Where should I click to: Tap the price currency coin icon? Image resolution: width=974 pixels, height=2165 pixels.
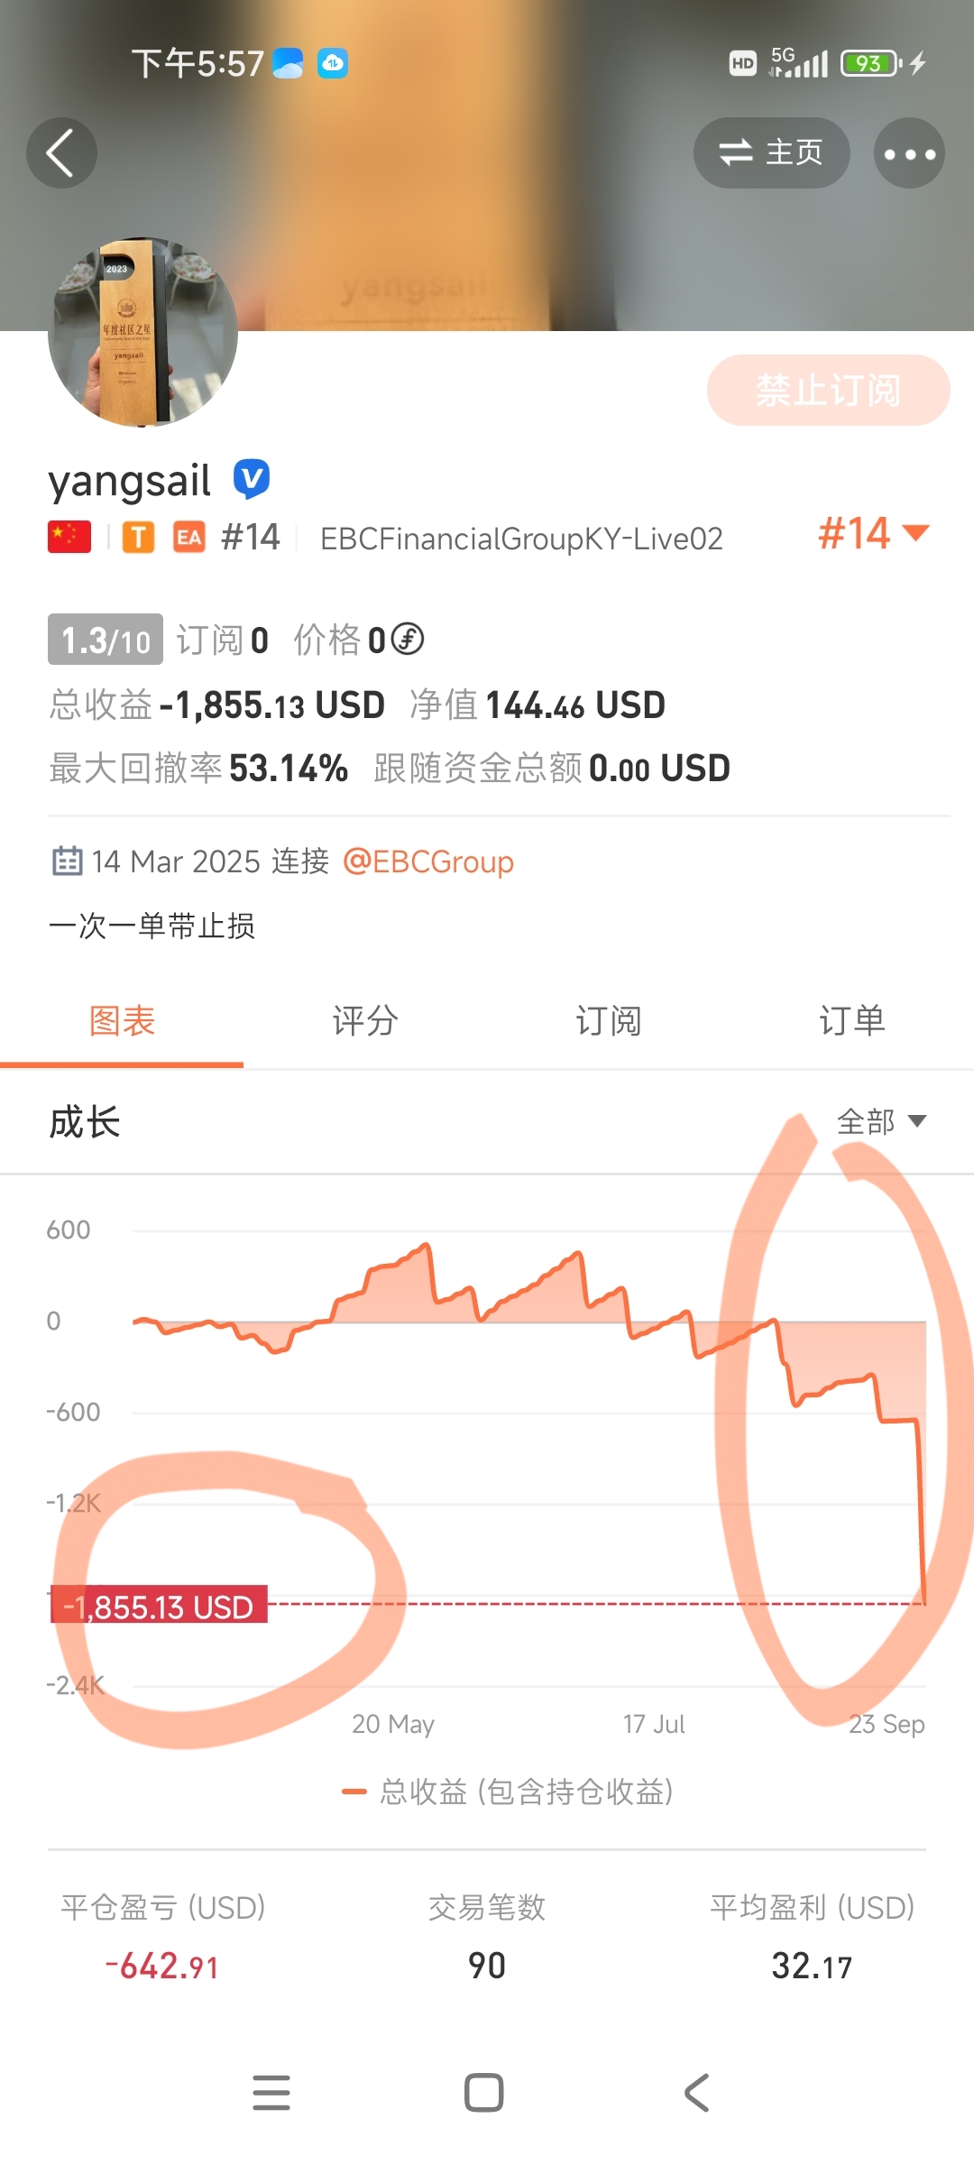click(x=407, y=640)
